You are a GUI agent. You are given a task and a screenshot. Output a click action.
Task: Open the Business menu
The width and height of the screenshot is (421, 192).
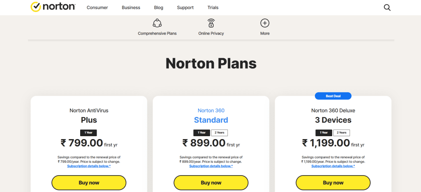(131, 7)
